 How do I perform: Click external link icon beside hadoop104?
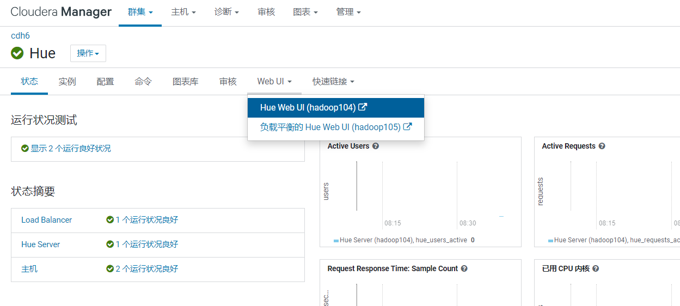coord(363,107)
